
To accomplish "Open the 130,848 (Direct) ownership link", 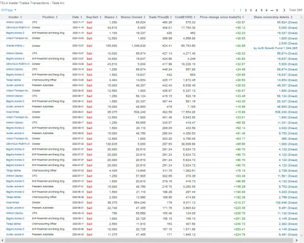I will pyautogui.click(x=286, y=202).
